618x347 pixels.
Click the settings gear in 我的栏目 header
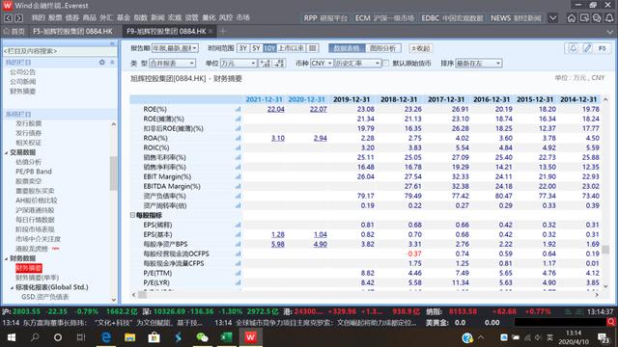[102, 62]
